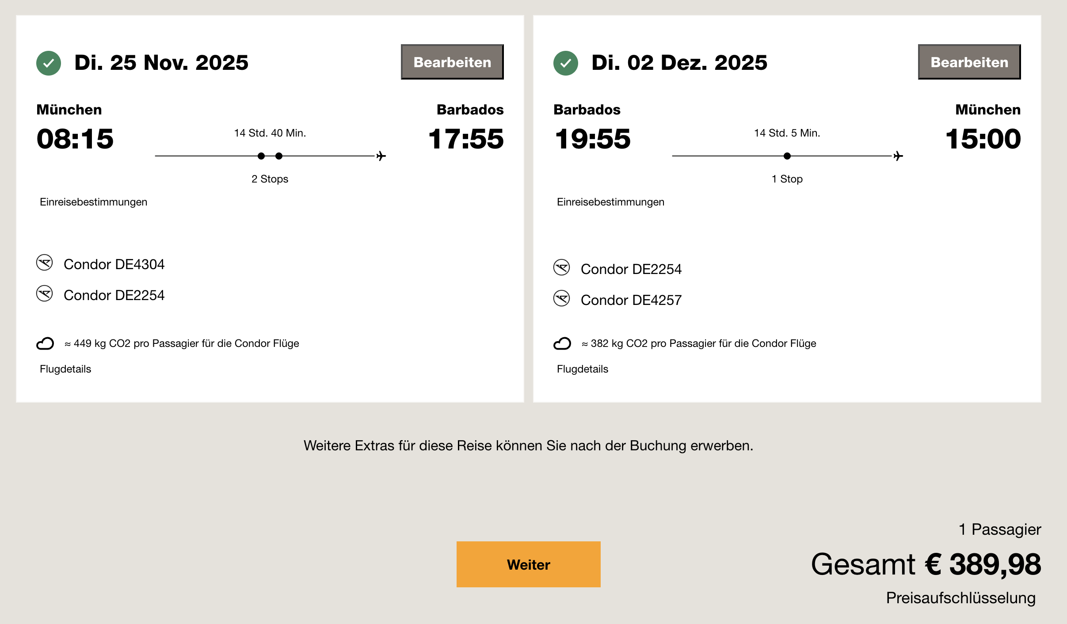
Task: Click the airplane icon on outbound route line
Action: tap(381, 156)
